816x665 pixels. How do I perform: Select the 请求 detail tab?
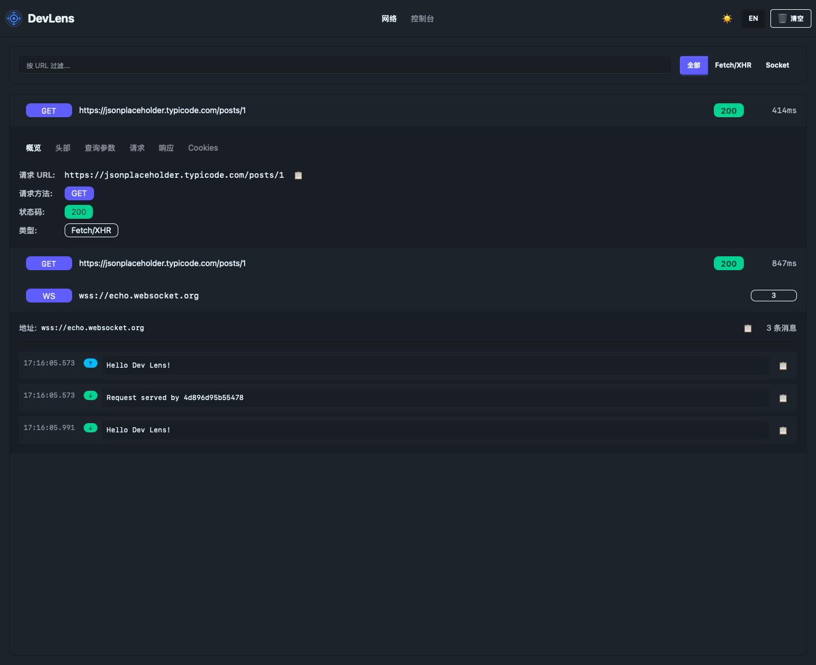pyautogui.click(x=137, y=148)
